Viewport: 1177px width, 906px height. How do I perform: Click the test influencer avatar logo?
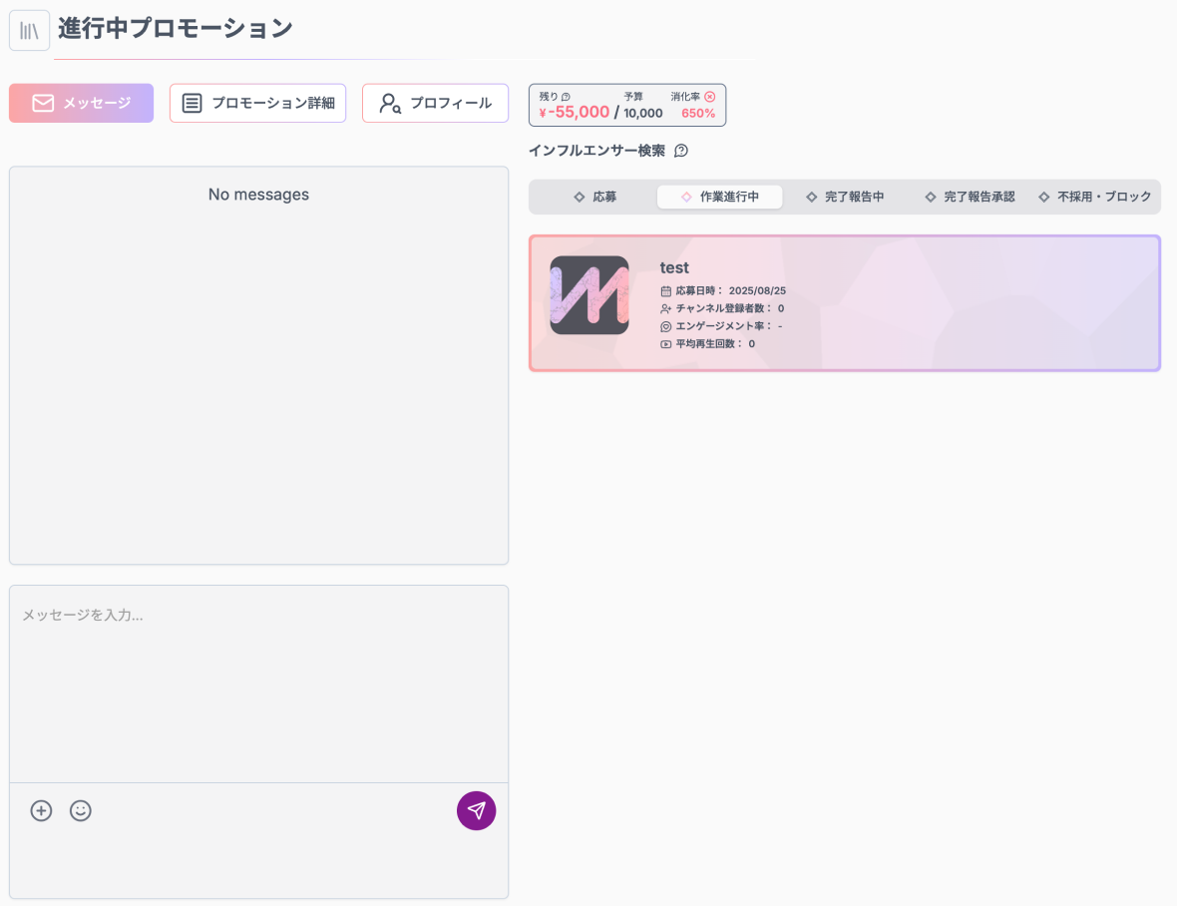[589, 295]
